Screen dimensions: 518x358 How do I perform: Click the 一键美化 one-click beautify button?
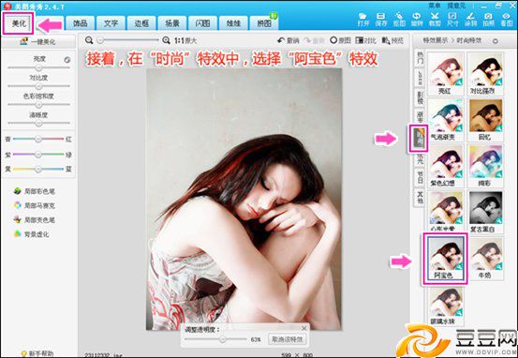coord(38,41)
